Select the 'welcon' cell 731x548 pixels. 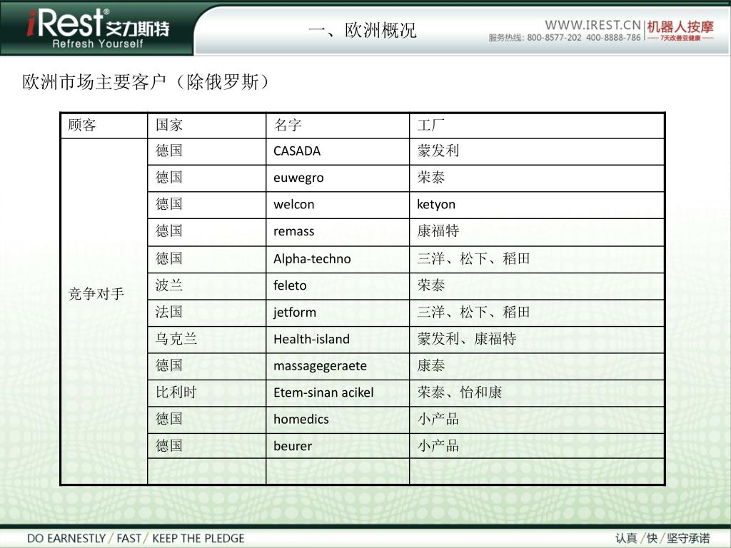[338, 205]
